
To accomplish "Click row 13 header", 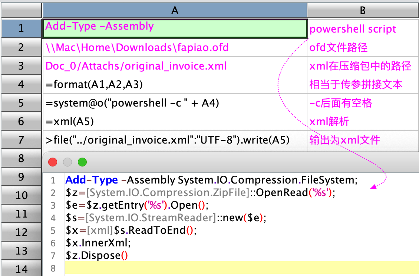I will 22,251.
